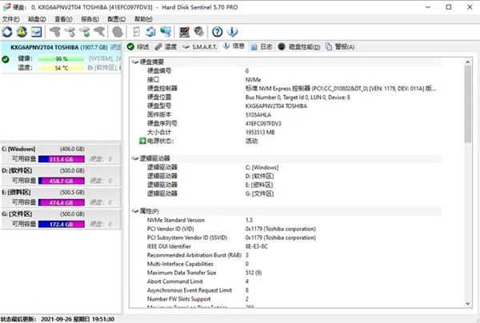This screenshot has height=323, width=480.
Task: Switch to the 温度 tab
Action: (166, 47)
